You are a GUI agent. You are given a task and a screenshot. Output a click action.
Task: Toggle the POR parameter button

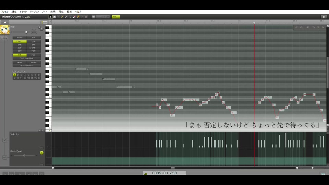point(34,51)
